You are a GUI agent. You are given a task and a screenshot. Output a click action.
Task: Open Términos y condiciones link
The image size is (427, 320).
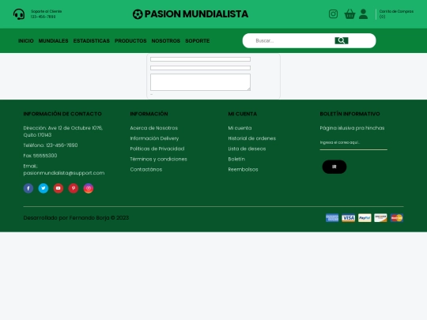click(x=158, y=159)
